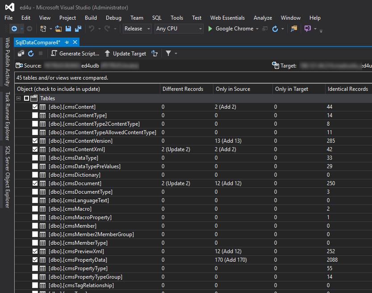Image resolution: width=372 pixels, height=293 pixels.
Task: Click the Generate Script button
Action: 75,54
